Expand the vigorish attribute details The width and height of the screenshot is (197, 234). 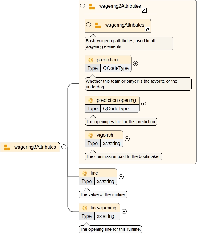click(x=127, y=139)
